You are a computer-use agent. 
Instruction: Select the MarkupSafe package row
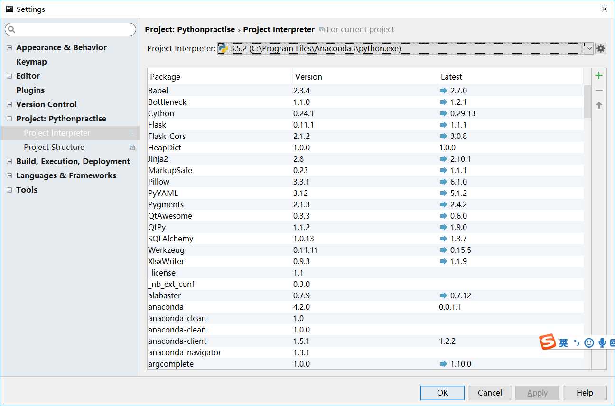pos(365,170)
